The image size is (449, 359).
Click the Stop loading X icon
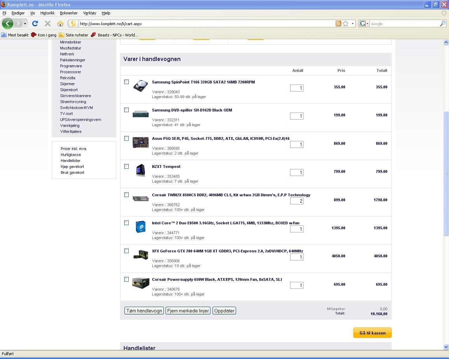pyautogui.click(x=48, y=23)
